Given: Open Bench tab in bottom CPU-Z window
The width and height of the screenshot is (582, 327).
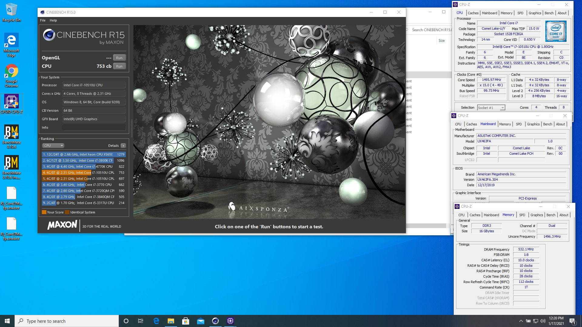Looking at the screenshot, I should coord(551,215).
